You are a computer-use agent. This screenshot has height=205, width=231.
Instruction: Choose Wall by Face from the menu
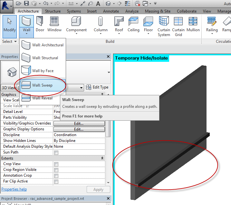point(43,70)
